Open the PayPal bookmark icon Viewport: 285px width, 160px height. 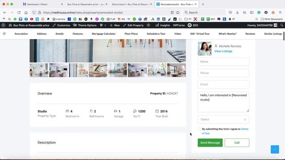click(x=48, y=19)
